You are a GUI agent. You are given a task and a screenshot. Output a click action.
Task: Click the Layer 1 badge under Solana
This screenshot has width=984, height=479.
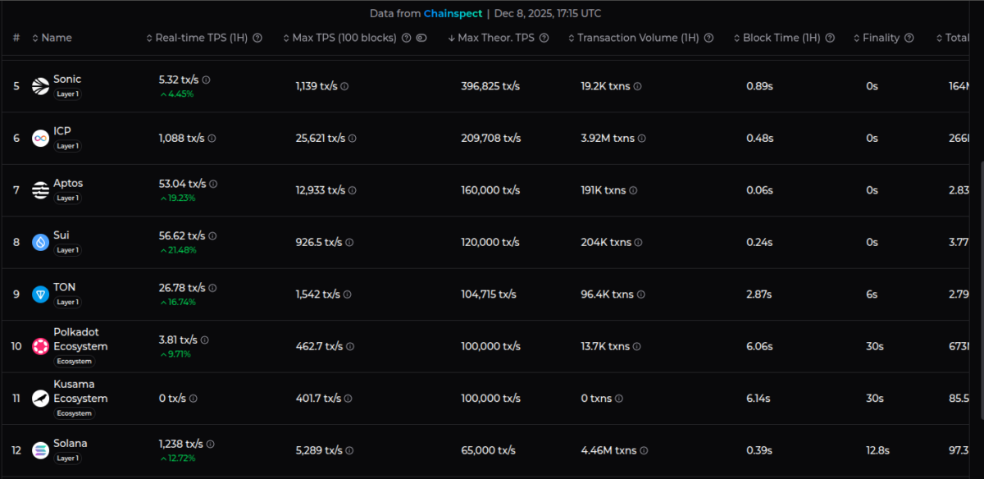[x=68, y=458]
